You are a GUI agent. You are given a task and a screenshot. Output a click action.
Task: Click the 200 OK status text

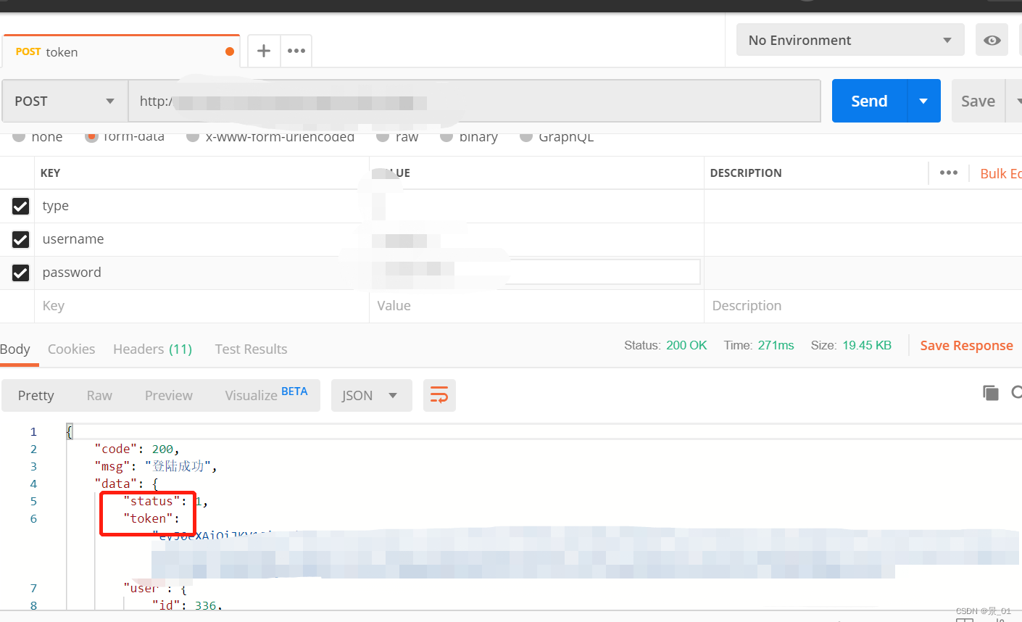click(686, 345)
